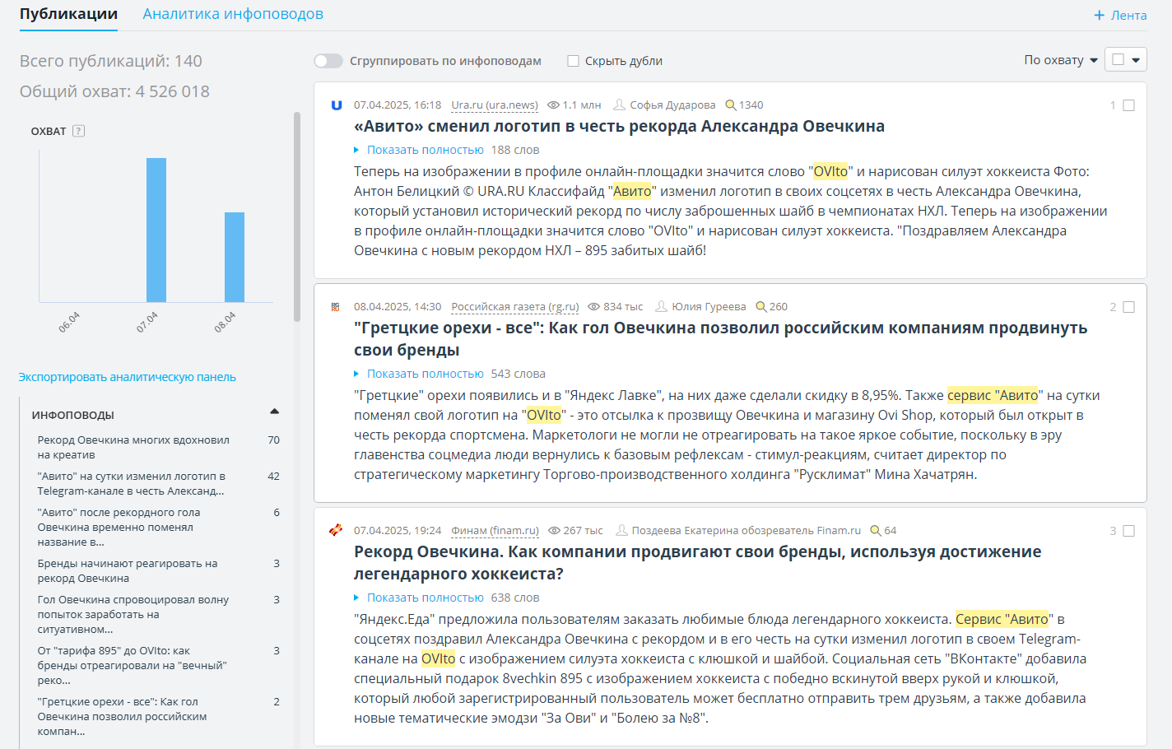Select infopovod От "тарифа 895" до OVIto

pos(132,665)
